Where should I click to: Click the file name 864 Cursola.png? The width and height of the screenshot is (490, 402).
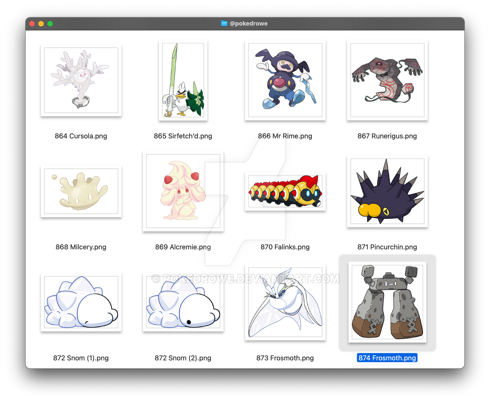click(x=81, y=136)
